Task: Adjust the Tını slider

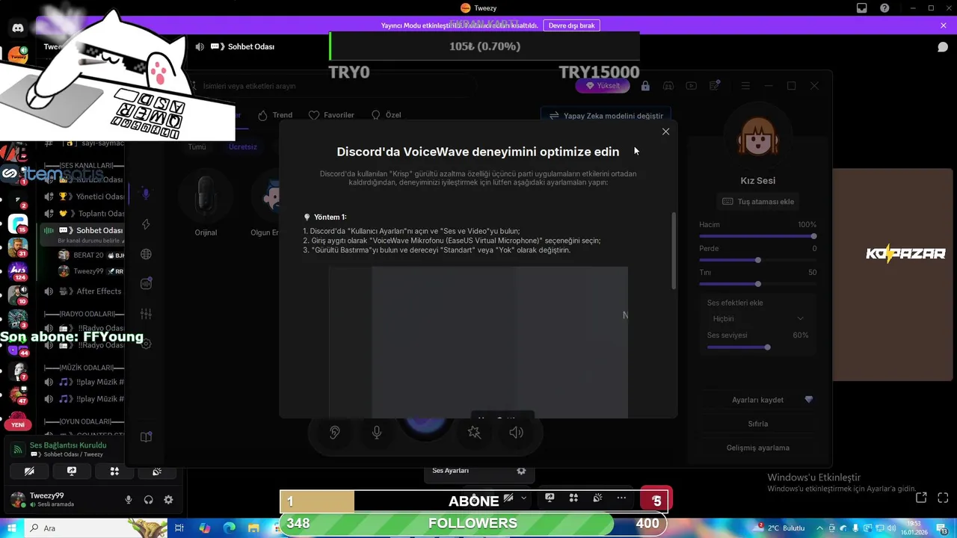Action: click(758, 284)
